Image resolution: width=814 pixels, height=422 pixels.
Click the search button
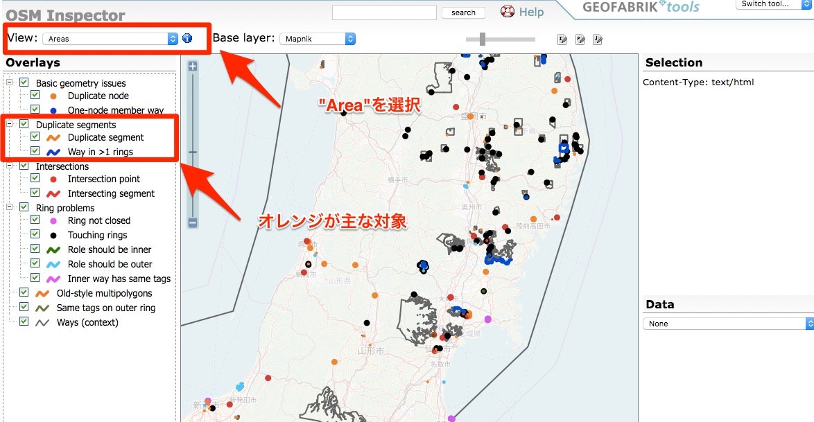462,12
